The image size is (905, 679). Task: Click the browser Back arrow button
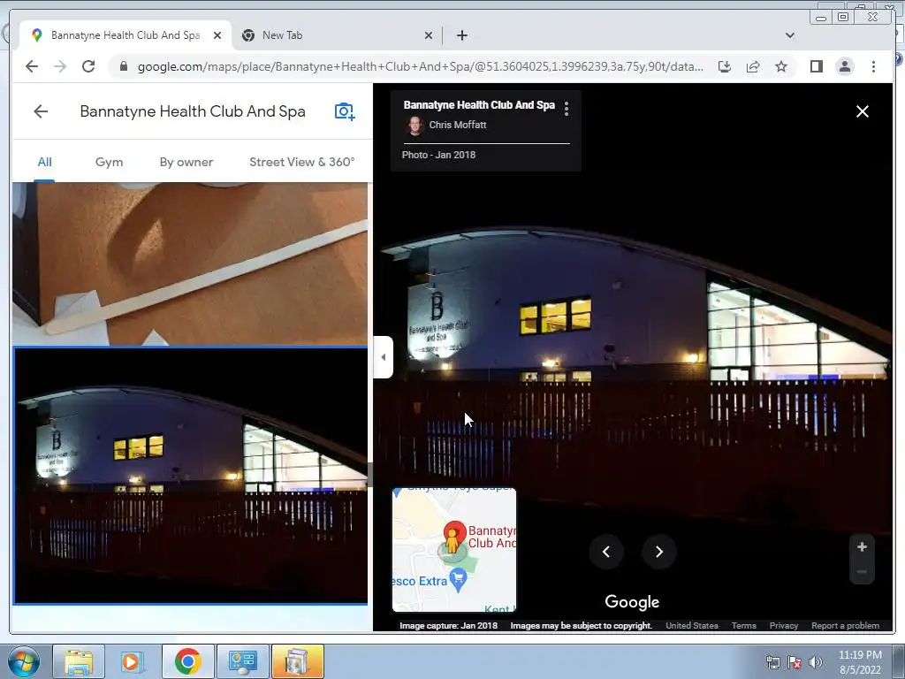coord(32,66)
